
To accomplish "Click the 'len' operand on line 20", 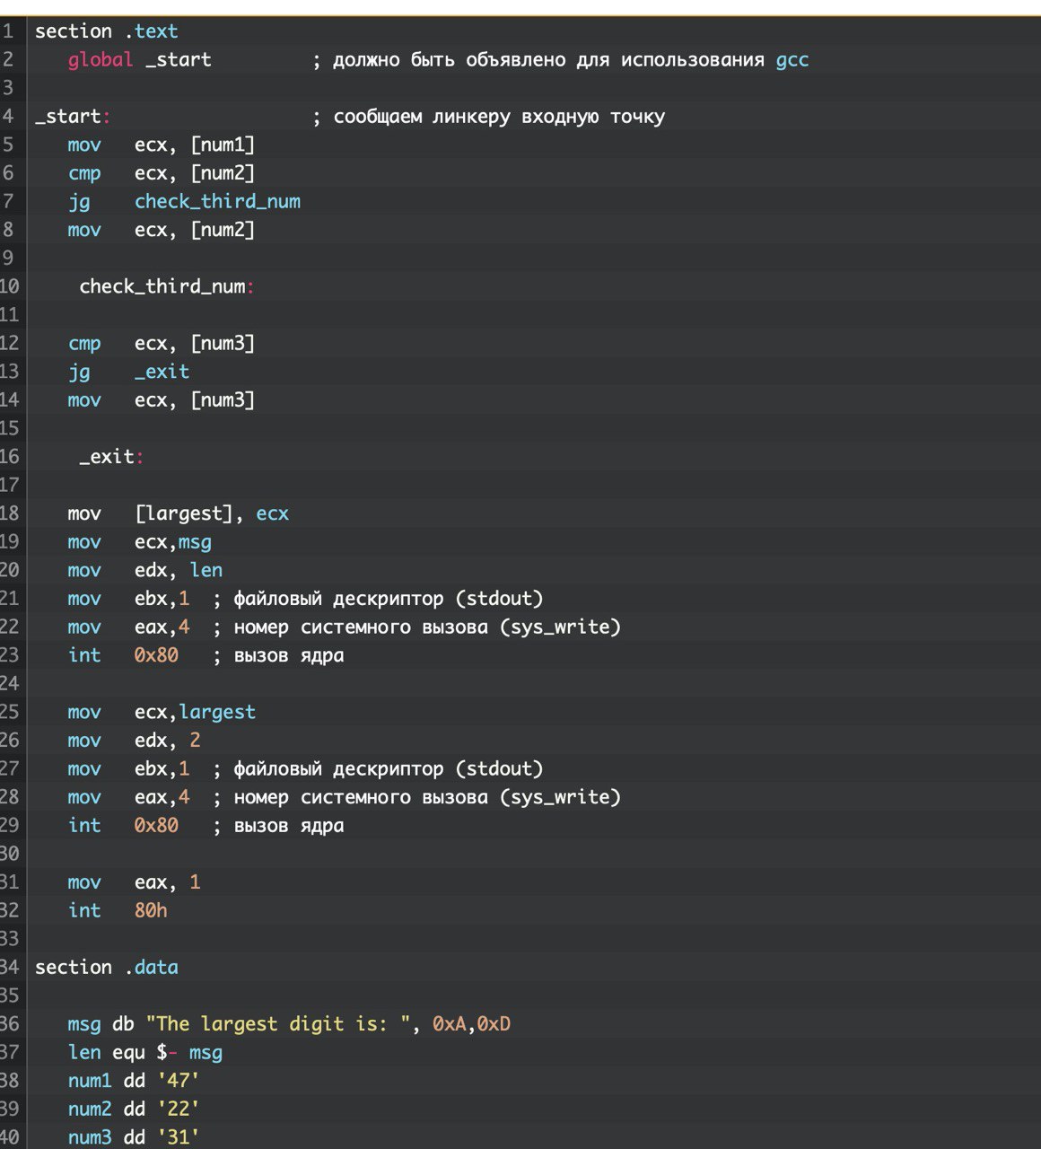I will pyautogui.click(x=206, y=570).
